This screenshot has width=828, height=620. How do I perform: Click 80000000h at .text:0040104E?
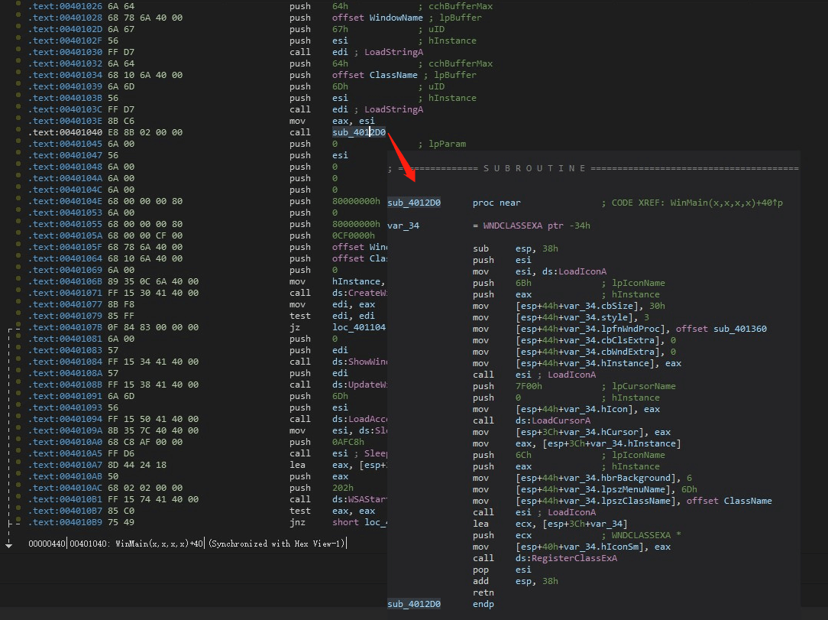pos(356,201)
